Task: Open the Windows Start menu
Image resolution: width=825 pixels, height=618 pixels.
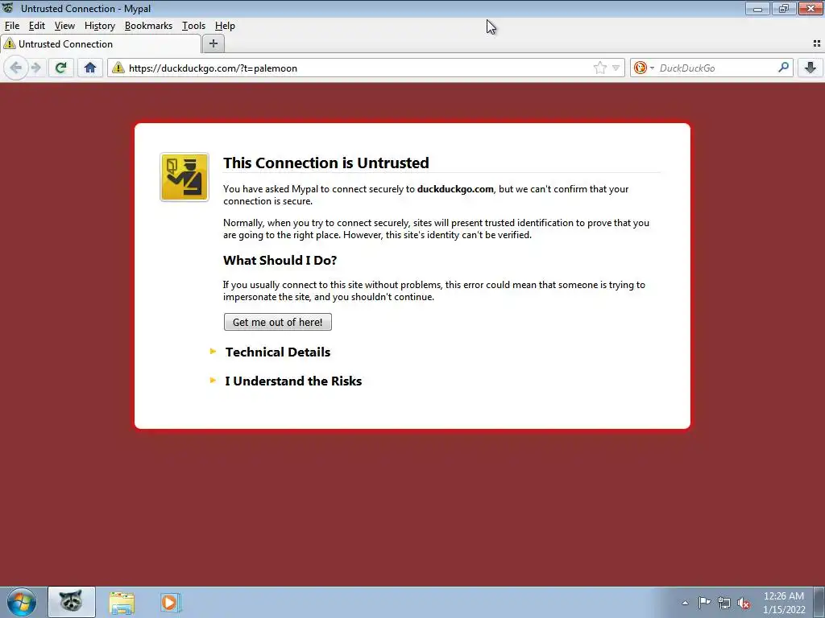Action: pyautogui.click(x=21, y=602)
